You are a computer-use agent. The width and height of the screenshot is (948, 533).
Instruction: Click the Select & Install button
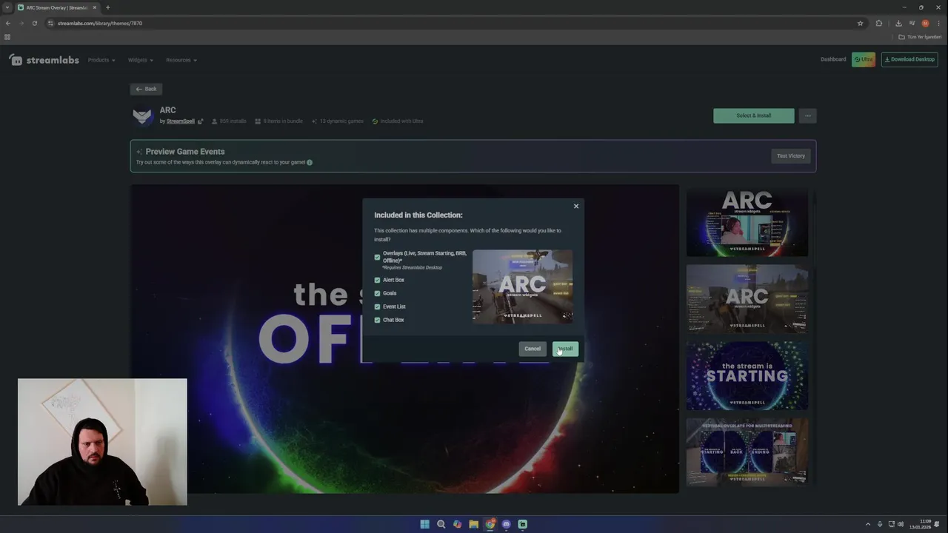click(x=753, y=115)
